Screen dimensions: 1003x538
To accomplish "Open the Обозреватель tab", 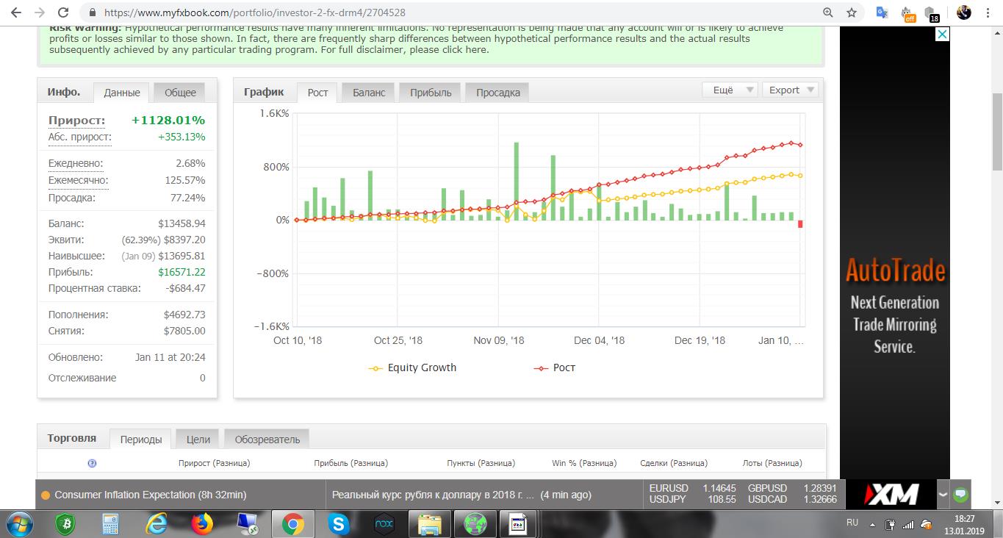I will [x=267, y=440].
